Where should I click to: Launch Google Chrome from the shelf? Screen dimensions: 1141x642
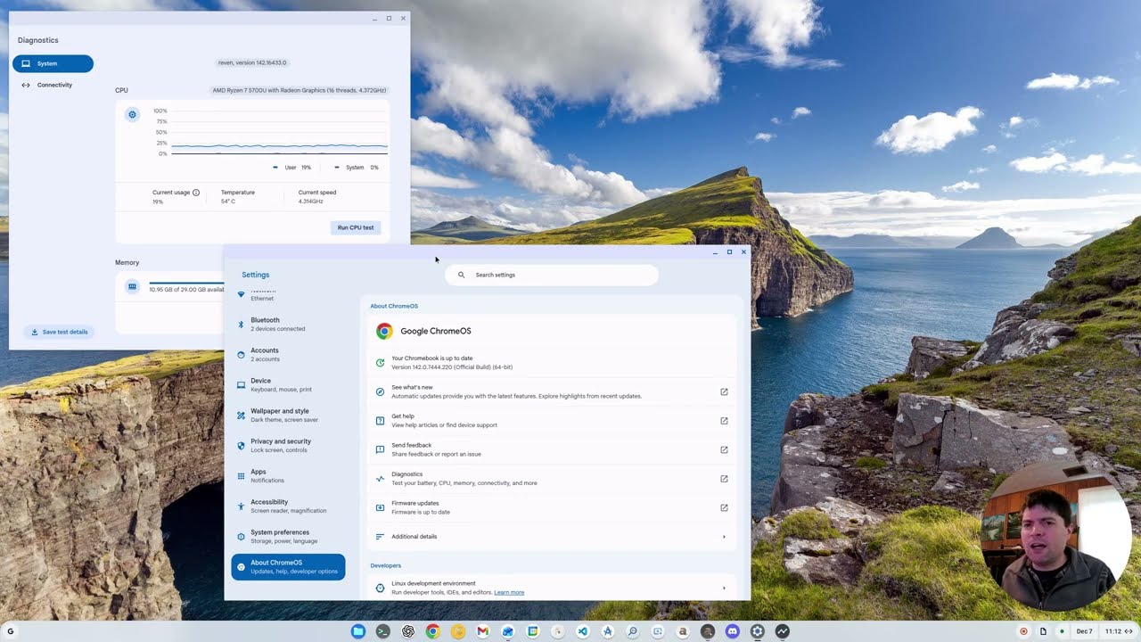tap(432, 631)
